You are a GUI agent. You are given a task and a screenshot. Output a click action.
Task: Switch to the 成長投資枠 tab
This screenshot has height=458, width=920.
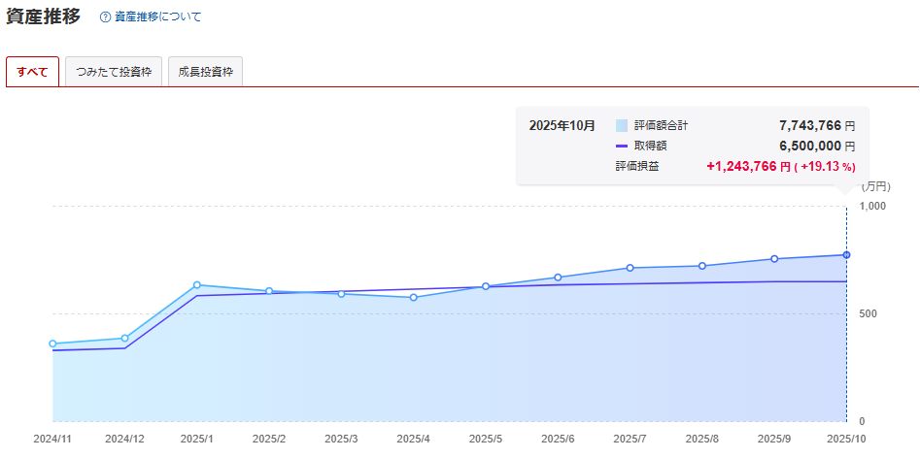(205, 73)
